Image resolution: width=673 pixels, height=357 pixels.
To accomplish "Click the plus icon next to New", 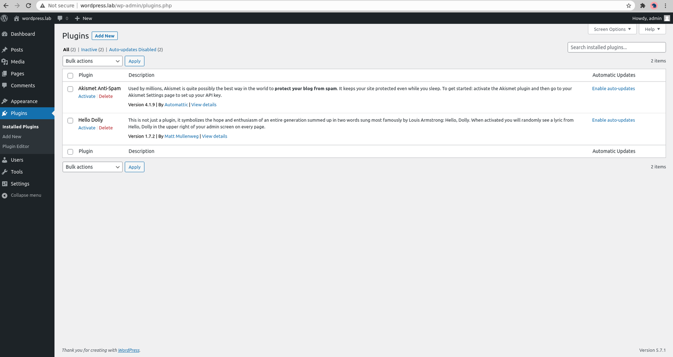I will click(77, 18).
